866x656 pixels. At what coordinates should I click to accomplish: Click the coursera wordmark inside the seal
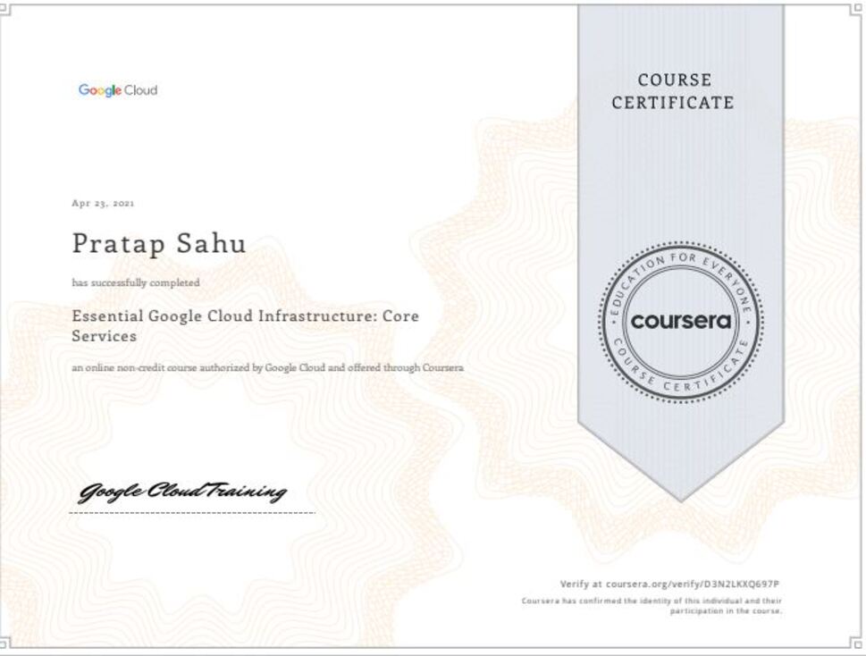click(680, 321)
